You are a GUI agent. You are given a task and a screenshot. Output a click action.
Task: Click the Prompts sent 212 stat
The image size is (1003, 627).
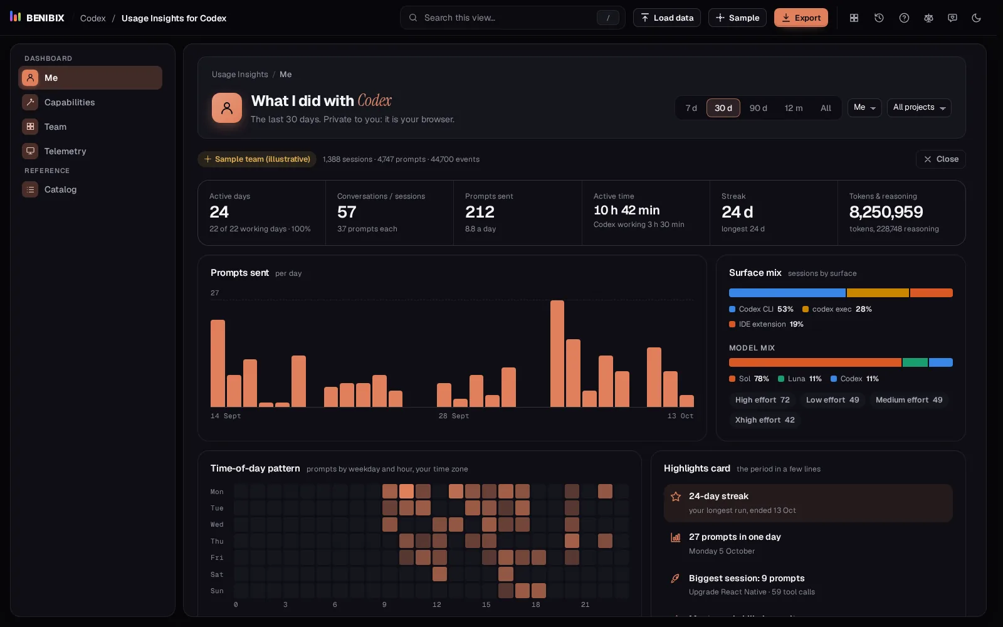pos(517,213)
